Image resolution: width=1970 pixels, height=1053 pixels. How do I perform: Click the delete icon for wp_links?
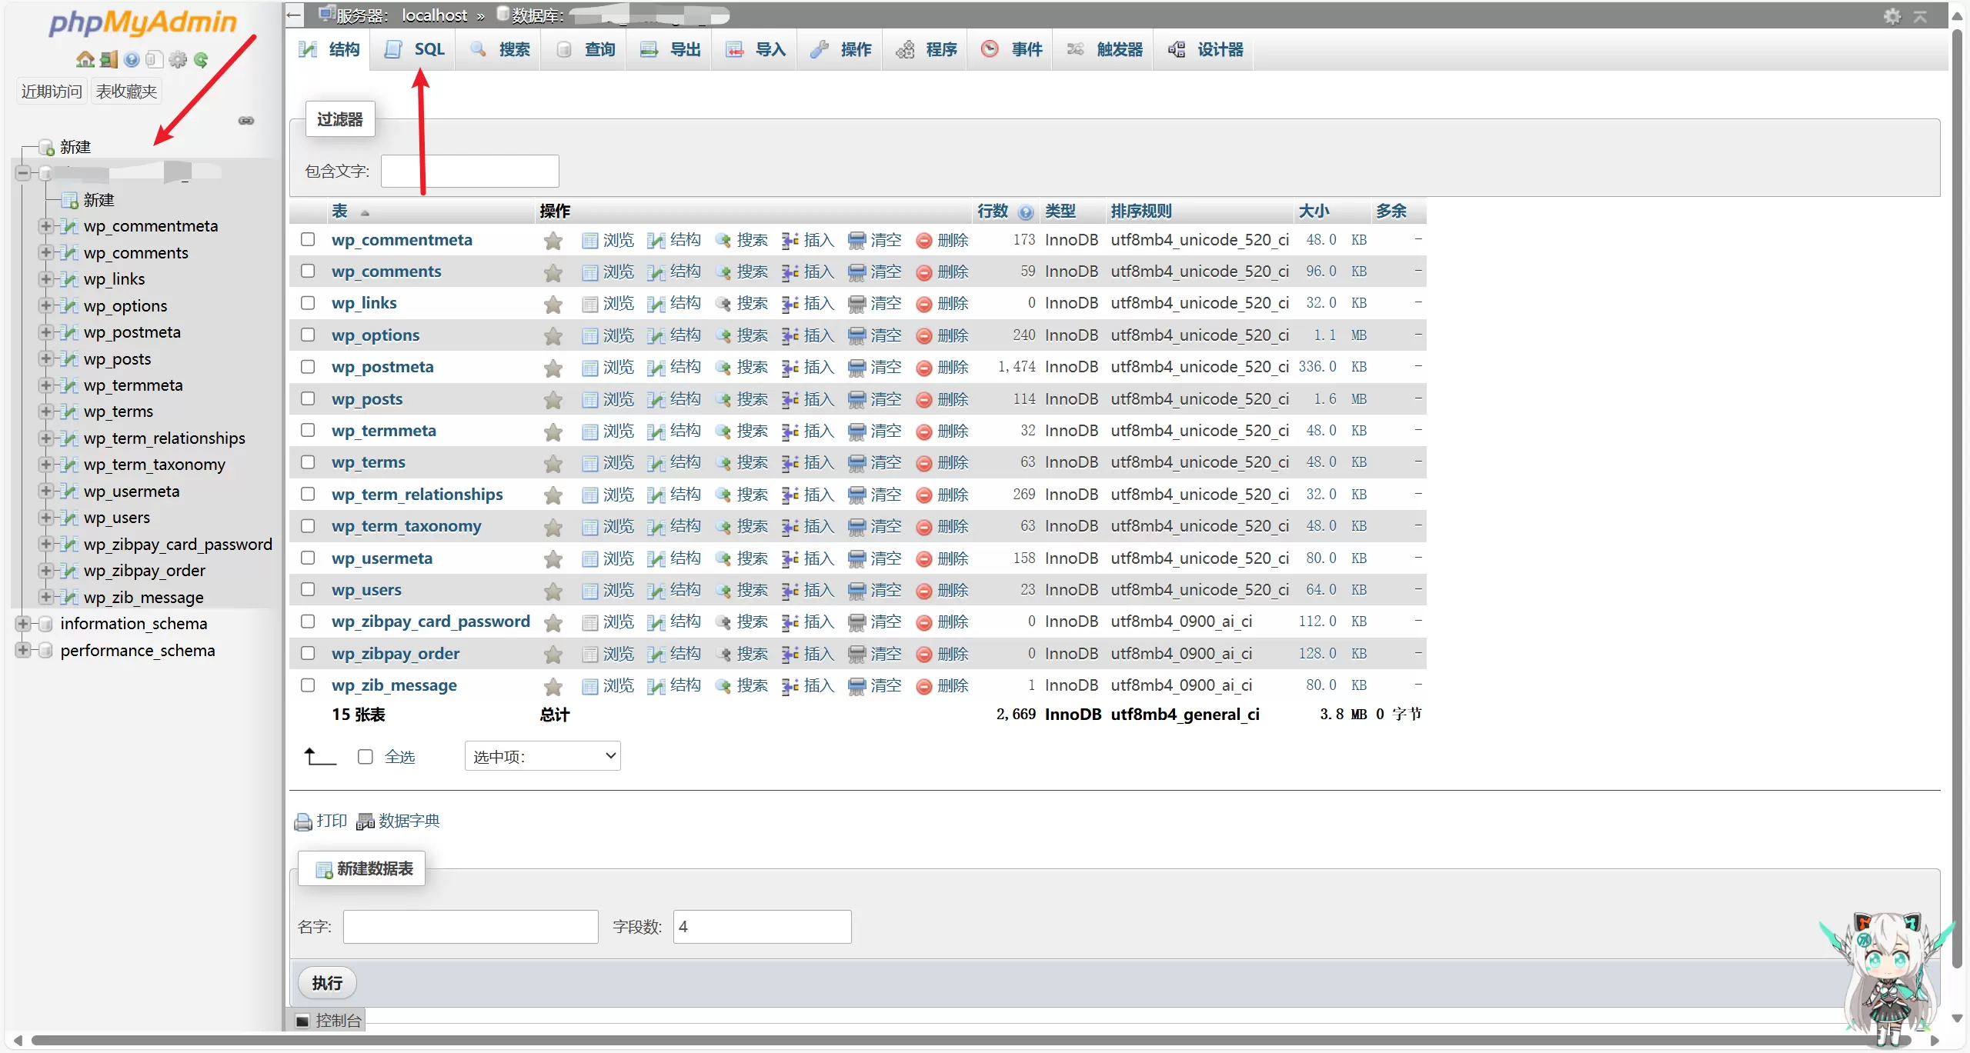click(923, 305)
